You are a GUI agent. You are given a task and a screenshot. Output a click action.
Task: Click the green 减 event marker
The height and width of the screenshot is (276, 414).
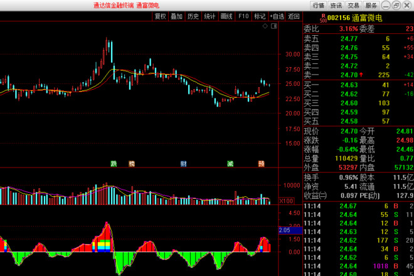230,164
